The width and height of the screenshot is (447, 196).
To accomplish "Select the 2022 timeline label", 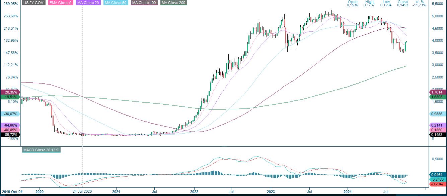I will (194, 192).
